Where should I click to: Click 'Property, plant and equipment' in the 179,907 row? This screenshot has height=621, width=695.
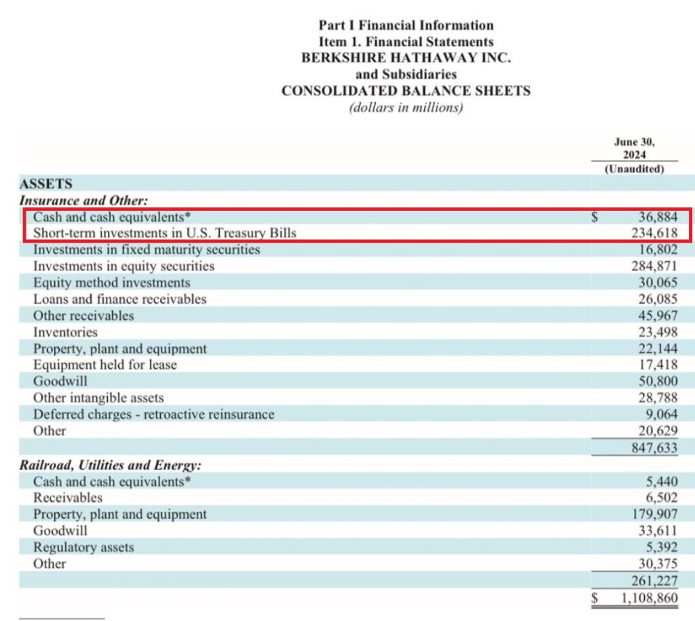point(119,515)
